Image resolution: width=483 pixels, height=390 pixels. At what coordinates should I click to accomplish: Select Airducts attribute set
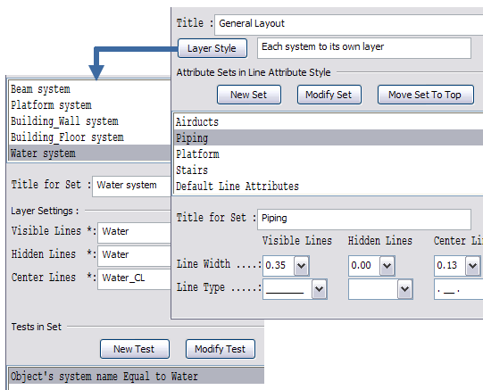(x=329, y=122)
